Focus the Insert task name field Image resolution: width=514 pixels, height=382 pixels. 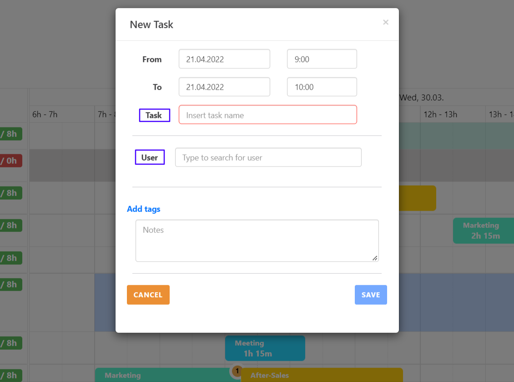tap(267, 115)
